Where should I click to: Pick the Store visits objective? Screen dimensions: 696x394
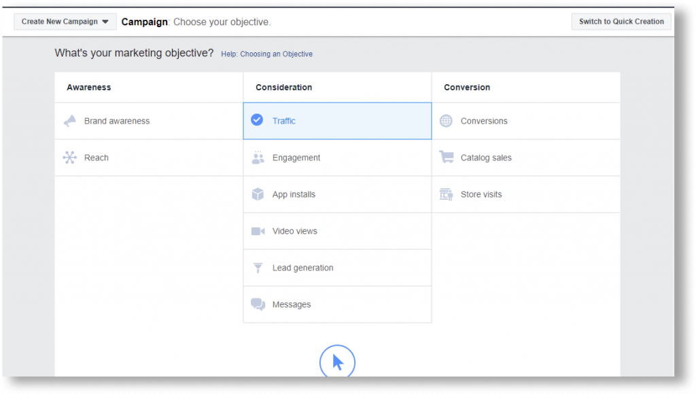tap(526, 195)
